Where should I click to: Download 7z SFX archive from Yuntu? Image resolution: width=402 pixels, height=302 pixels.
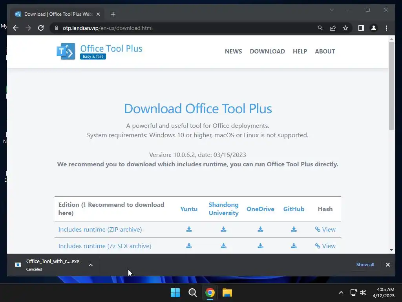pos(189,246)
